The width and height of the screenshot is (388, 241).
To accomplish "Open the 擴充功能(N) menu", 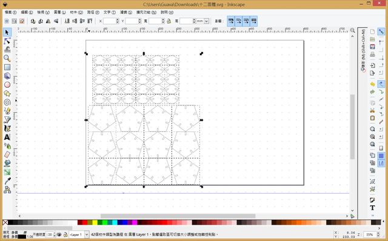I will click(x=146, y=12).
